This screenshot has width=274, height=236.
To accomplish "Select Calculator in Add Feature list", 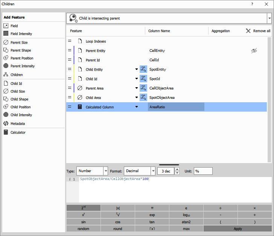I will point(18,132).
